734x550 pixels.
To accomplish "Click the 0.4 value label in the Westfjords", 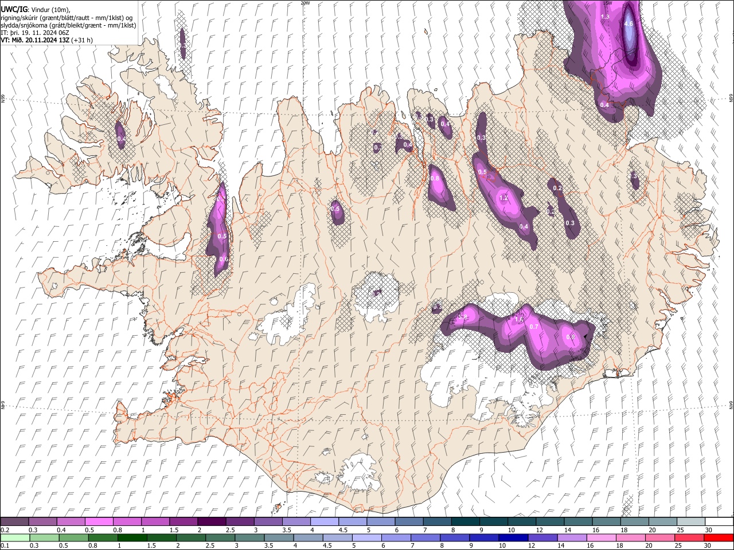I will [122, 139].
